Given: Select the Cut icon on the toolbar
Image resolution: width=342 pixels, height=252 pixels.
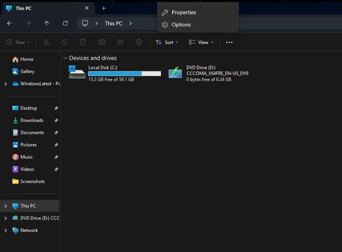Looking at the screenshot, I should click(x=46, y=42).
